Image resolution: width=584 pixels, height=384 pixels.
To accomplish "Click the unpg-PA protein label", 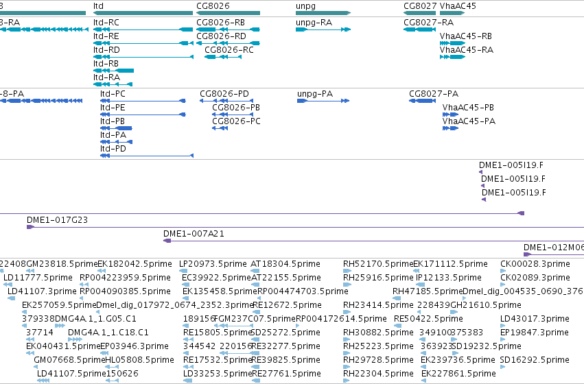I will (315, 94).
